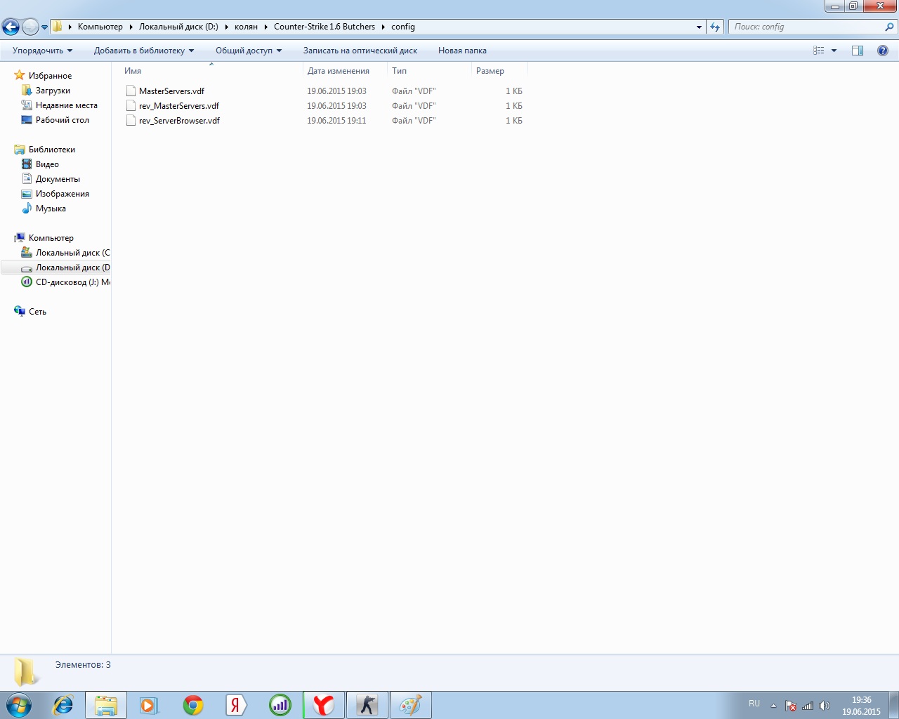Open the Windows Start button
This screenshot has height=719, width=899.
point(19,705)
